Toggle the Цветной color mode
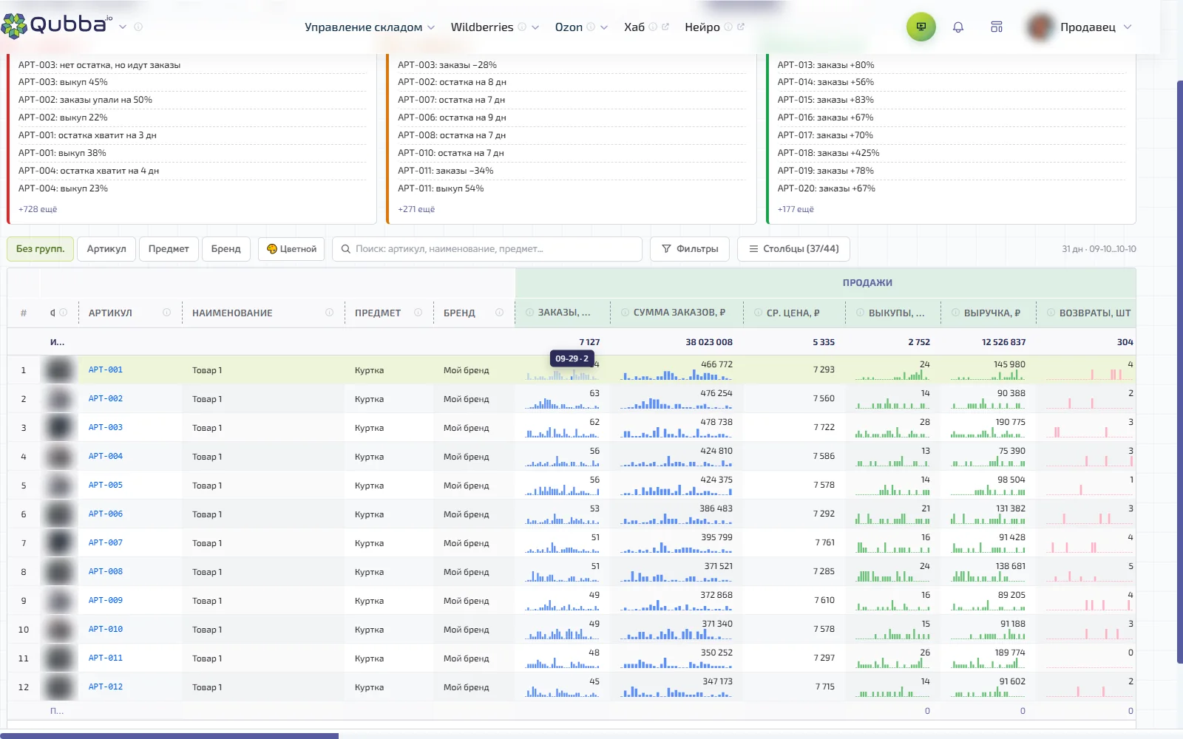Viewport: 1183px width, 739px height. click(291, 249)
